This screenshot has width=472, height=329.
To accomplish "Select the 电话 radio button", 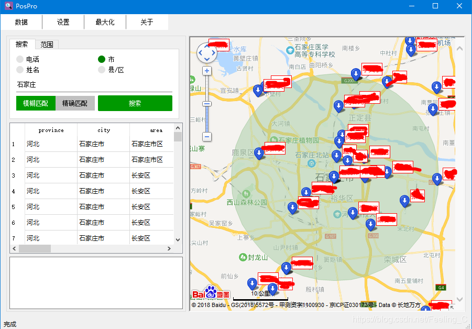I will [x=20, y=59].
